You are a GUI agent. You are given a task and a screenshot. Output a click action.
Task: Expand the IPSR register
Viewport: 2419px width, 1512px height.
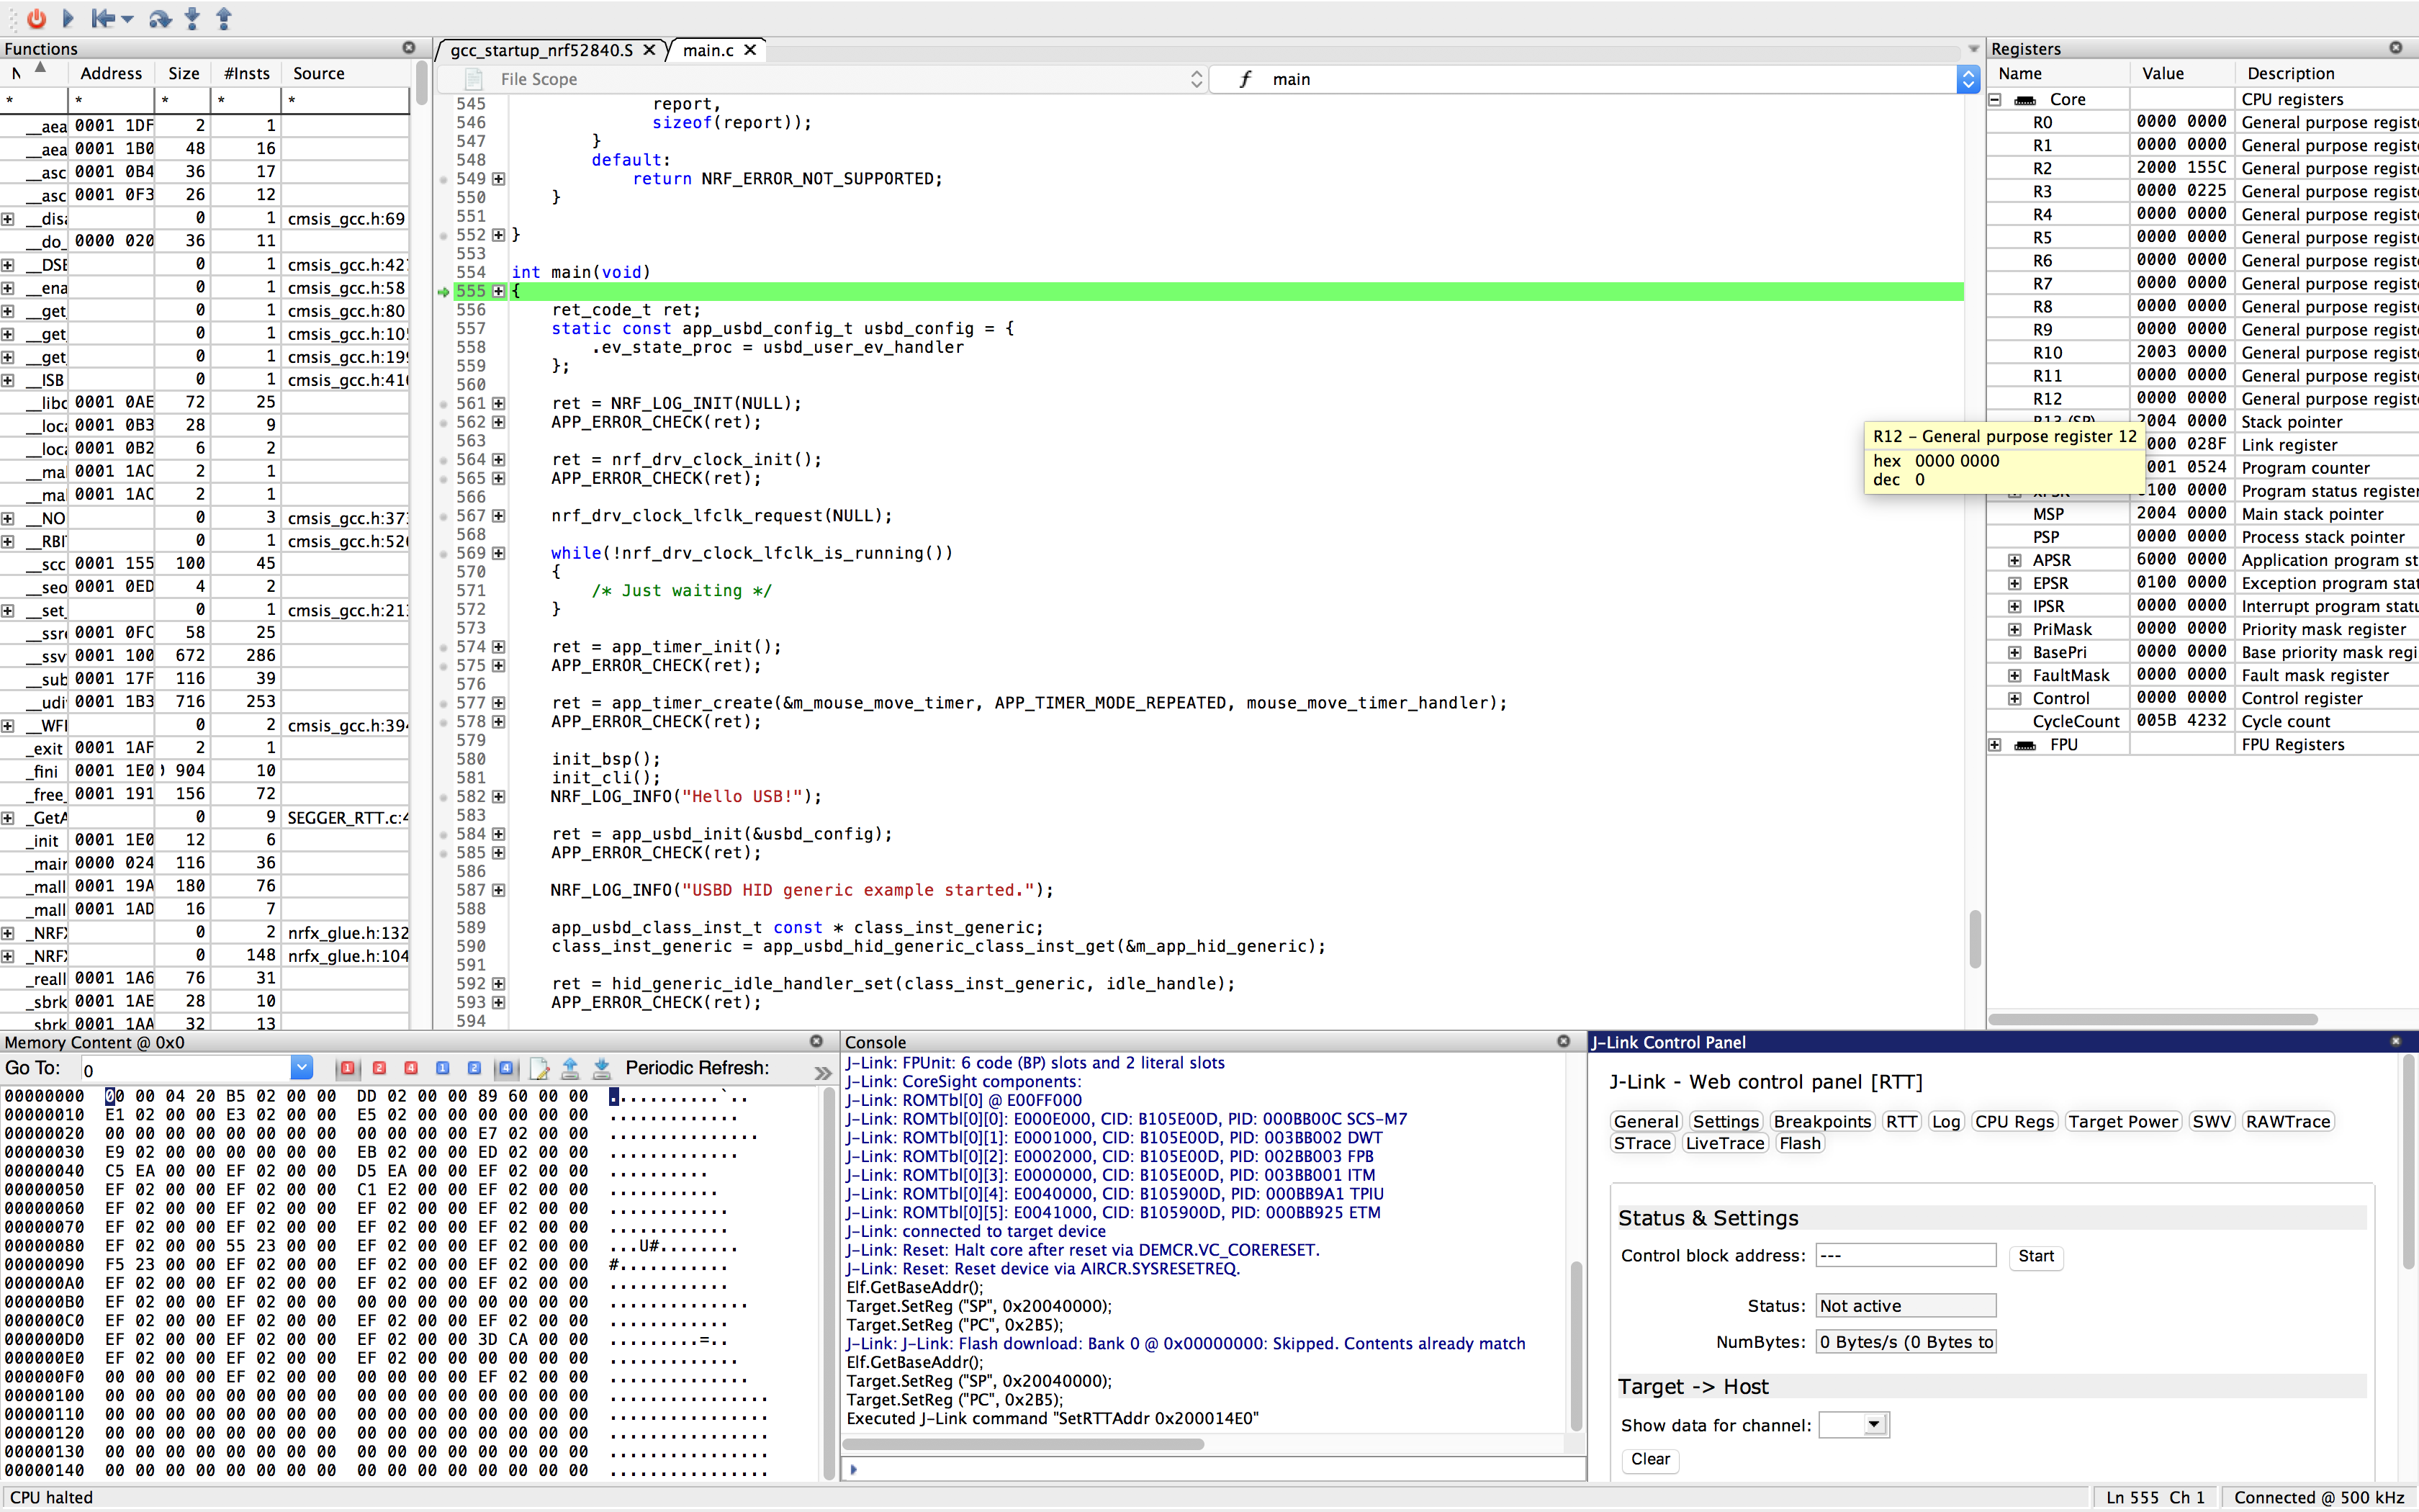[2015, 607]
